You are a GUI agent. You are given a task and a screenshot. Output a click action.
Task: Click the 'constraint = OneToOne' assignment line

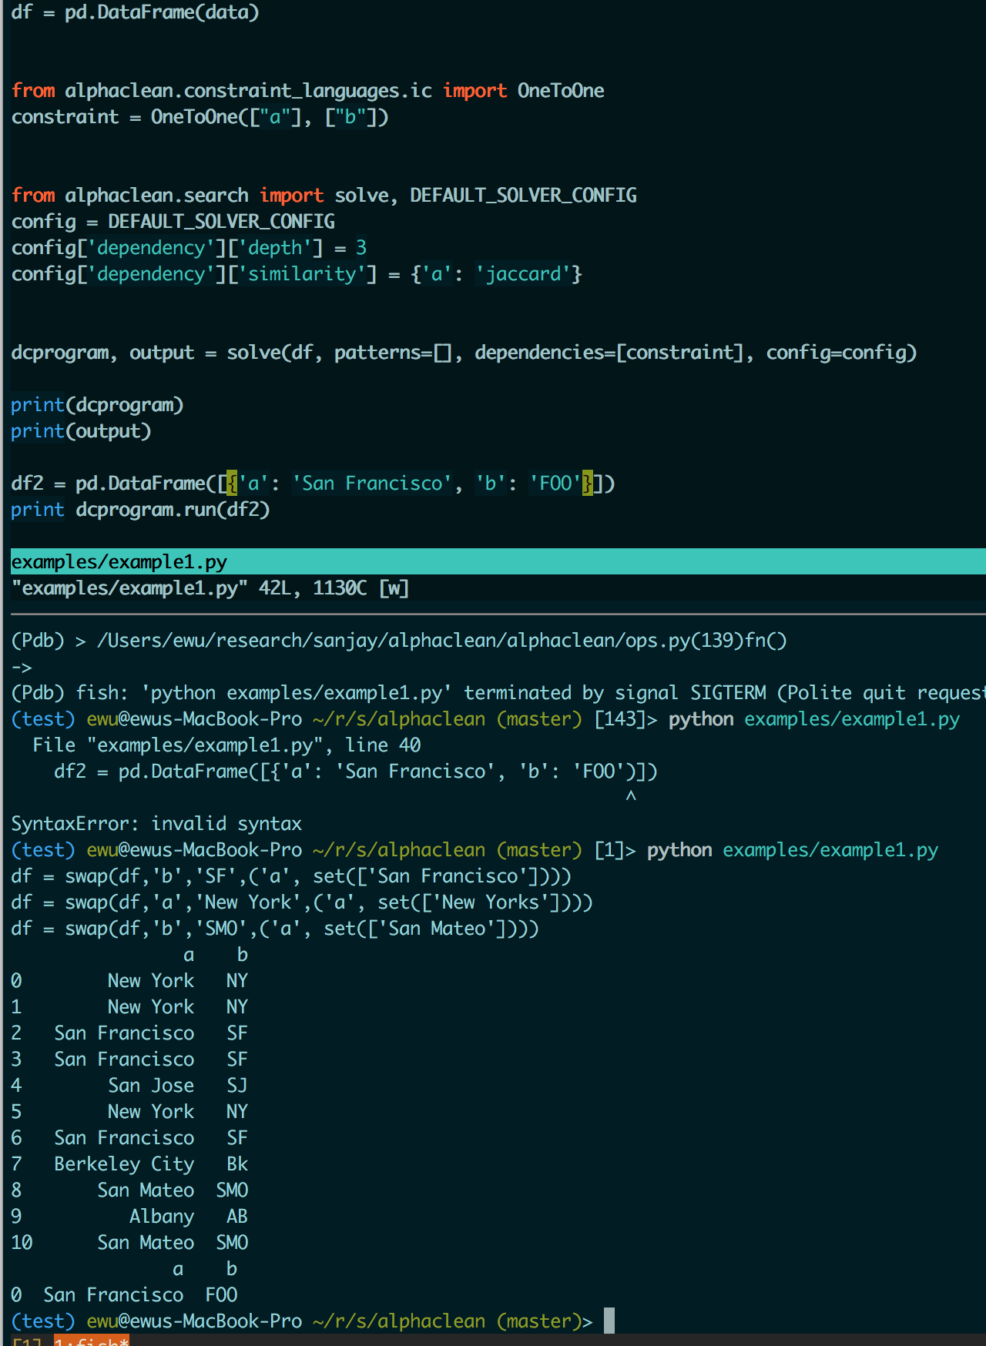pos(200,117)
